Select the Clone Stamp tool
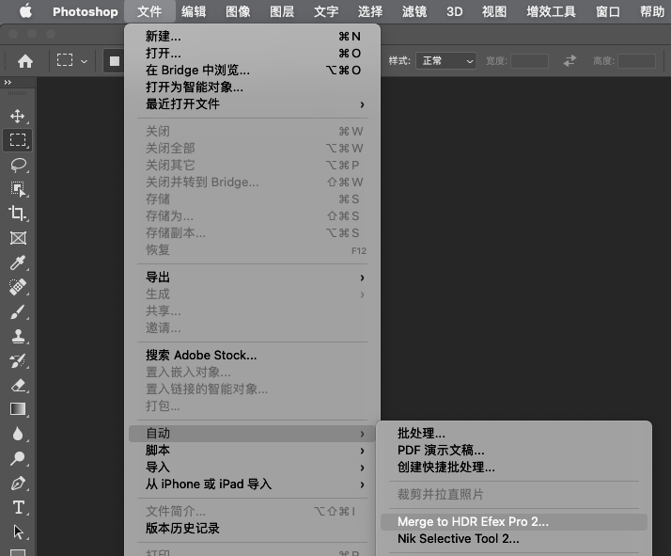Viewport: 671px width, 556px height. click(18, 336)
